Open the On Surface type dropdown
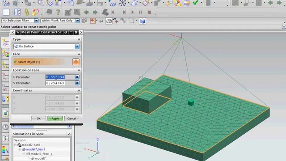This screenshot has width=286, height=161. (x=77, y=47)
